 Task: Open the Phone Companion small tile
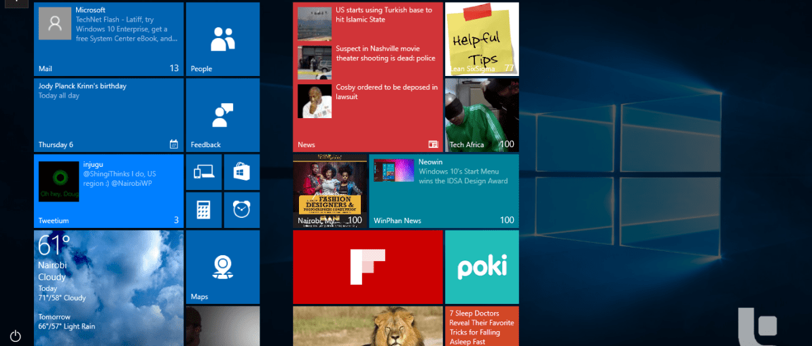click(x=204, y=172)
